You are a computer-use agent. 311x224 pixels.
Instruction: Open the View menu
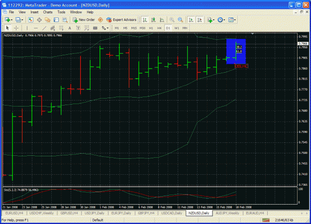(x=22, y=12)
